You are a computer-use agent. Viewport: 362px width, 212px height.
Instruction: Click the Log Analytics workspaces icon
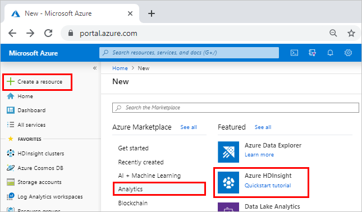(x=11, y=196)
